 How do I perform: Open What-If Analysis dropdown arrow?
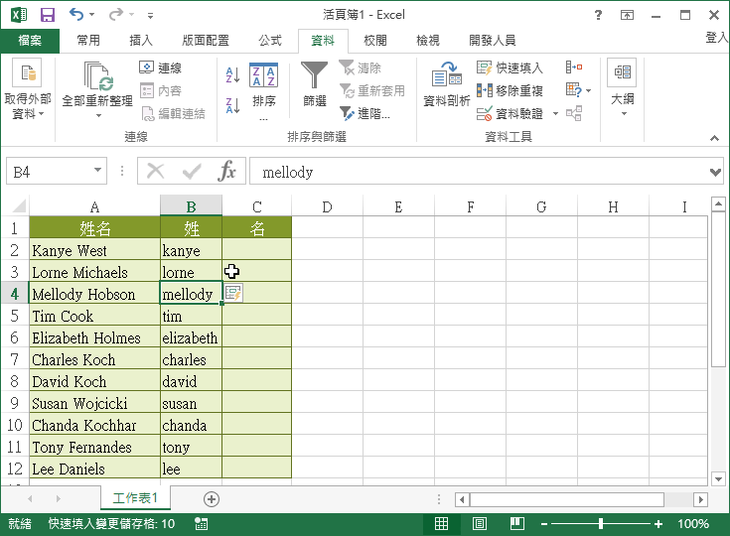point(588,90)
